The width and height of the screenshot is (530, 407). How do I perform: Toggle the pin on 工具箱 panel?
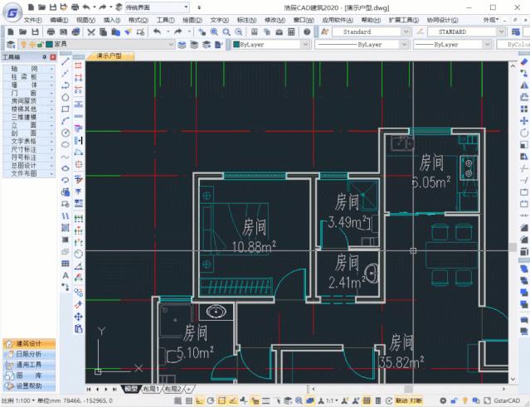point(46,56)
